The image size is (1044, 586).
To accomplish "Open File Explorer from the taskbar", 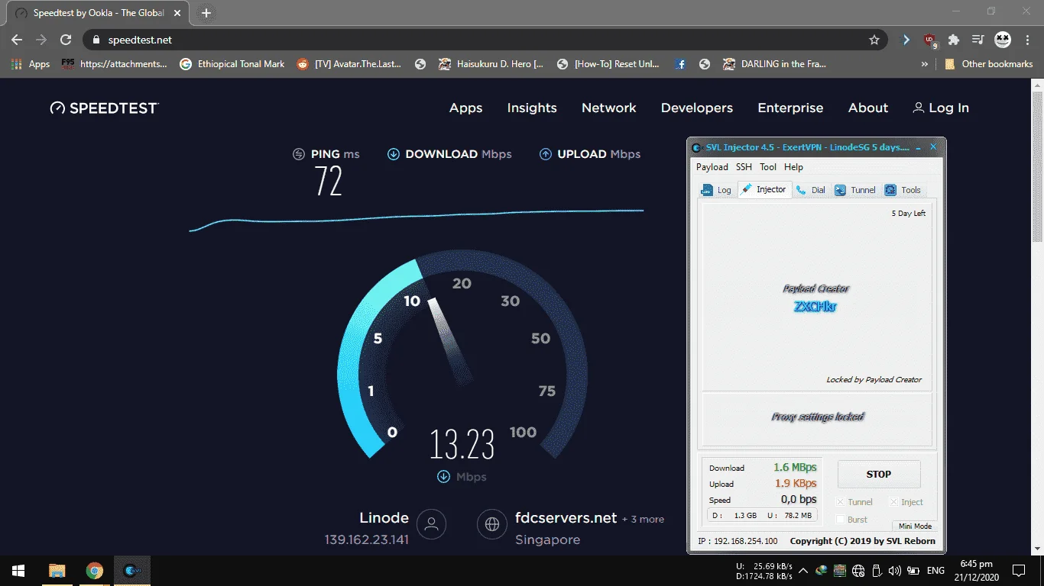I will (57, 571).
